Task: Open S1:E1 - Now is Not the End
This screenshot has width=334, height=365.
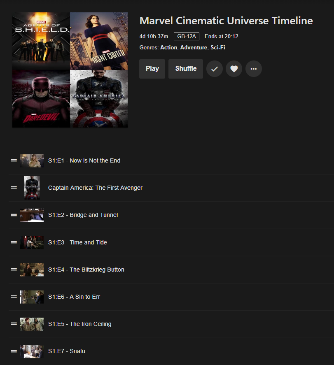Action: [x=84, y=160]
